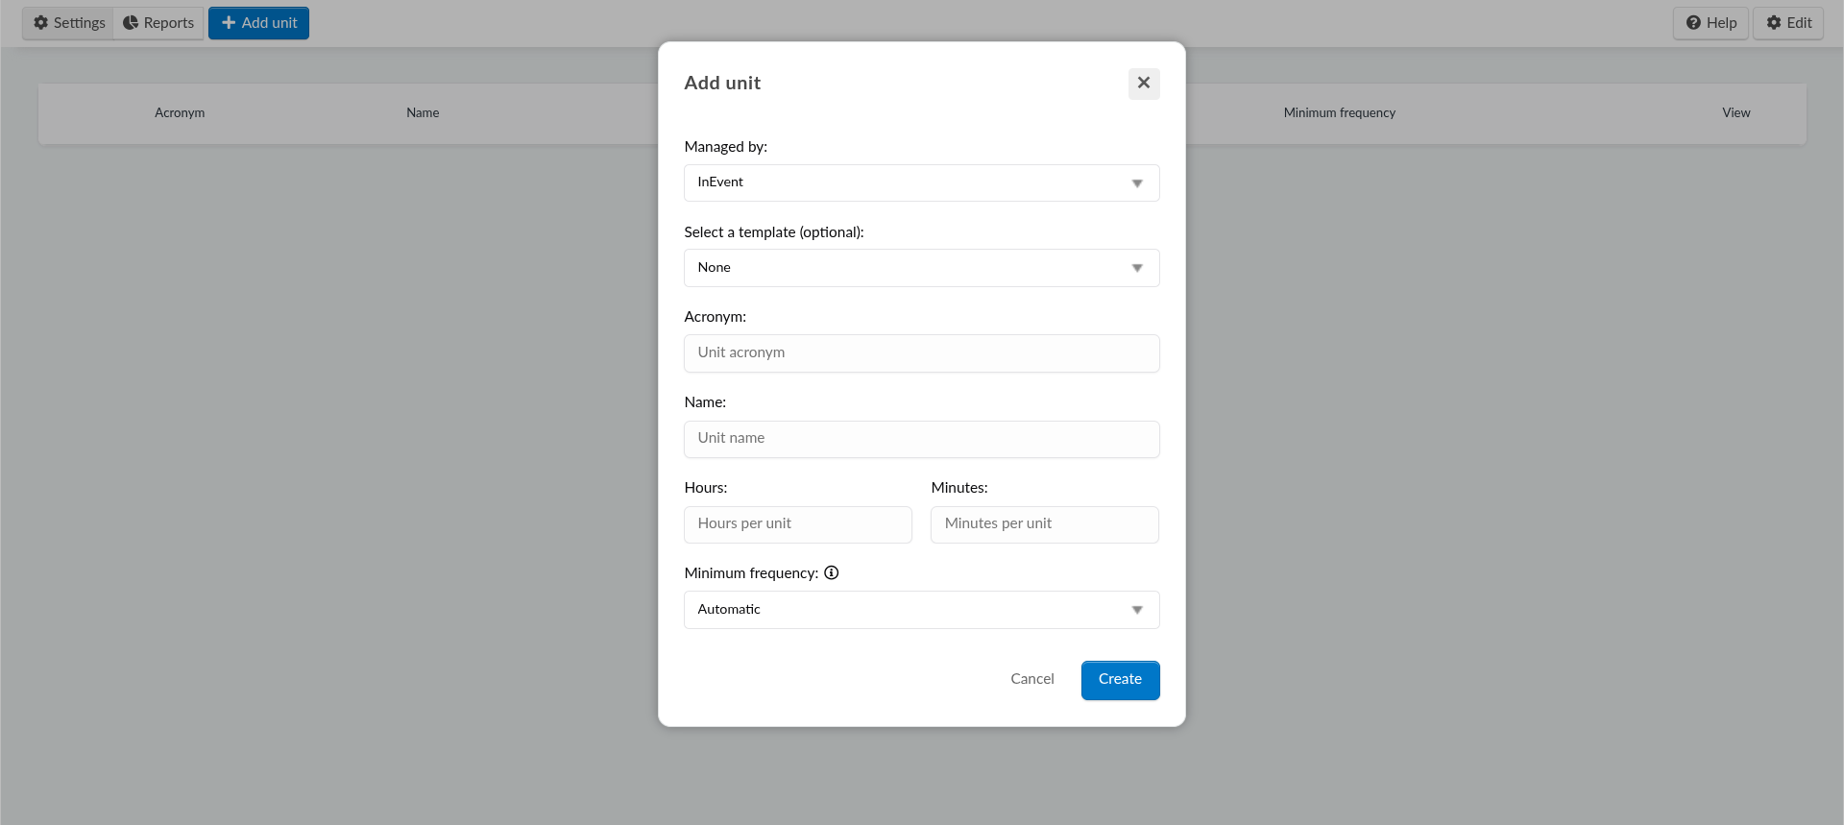The height and width of the screenshot is (825, 1844).
Task: Click the plus icon on Add unit
Action: pyautogui.click(x=229, y=23)
